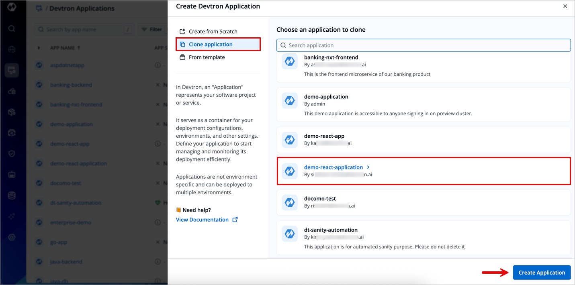The height and width of the screenshot is (285, 575).
Task: Expand all rows using the APP NAME triangle
Action: coord(39,48)
